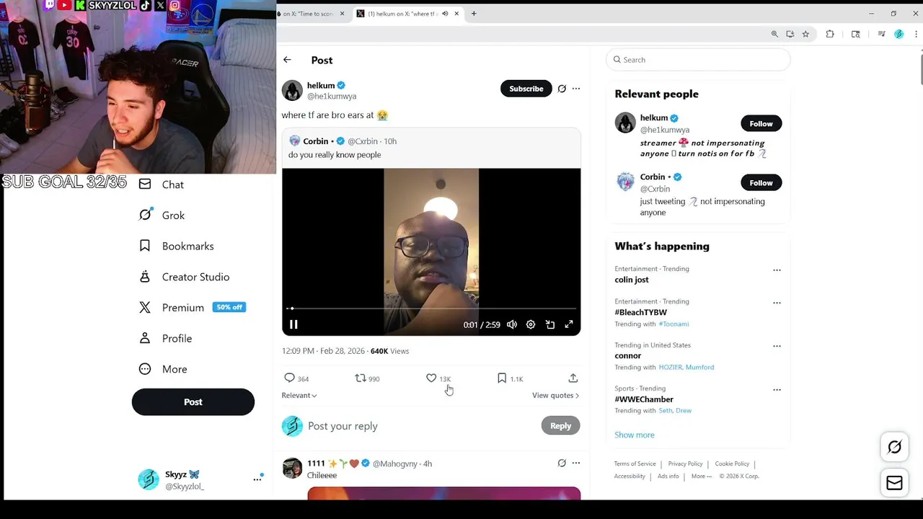Open options for colin jost trend
The width and height of the screenshot is (923, 519).
pyautogui.click(x=777, y=270)
